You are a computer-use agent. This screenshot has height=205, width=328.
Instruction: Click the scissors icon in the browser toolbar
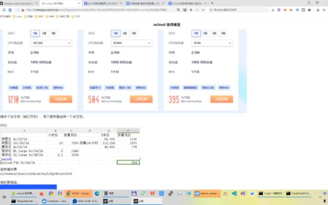(x=273, y=10)
